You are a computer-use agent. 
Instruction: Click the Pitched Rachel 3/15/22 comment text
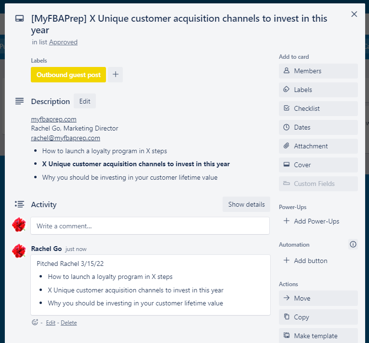pyautogui.click(x=70, y=264)
